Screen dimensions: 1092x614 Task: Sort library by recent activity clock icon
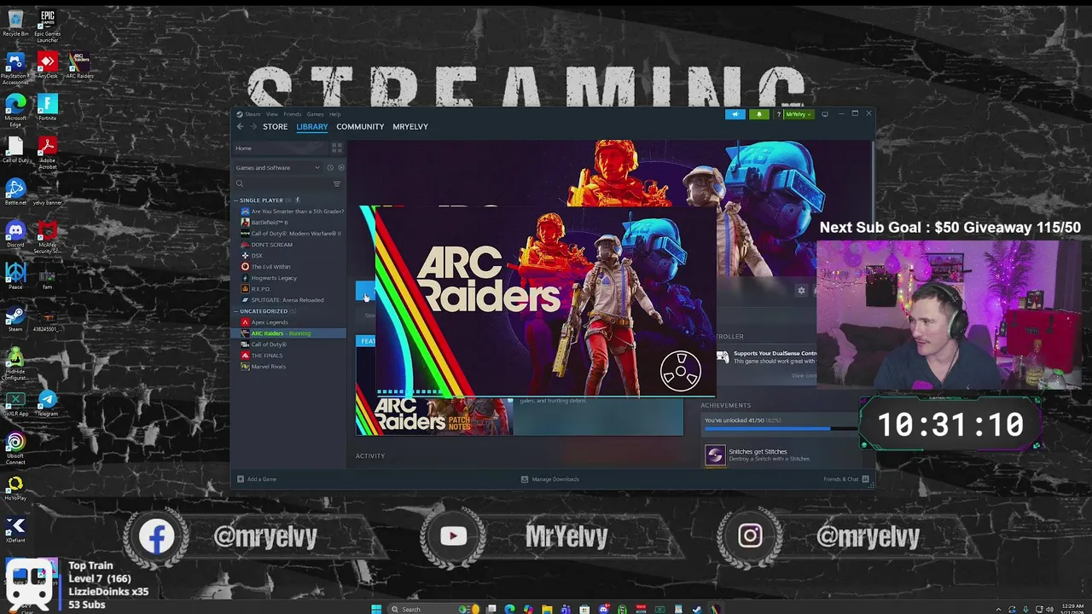pyautogui.click(x=330, y=167)
